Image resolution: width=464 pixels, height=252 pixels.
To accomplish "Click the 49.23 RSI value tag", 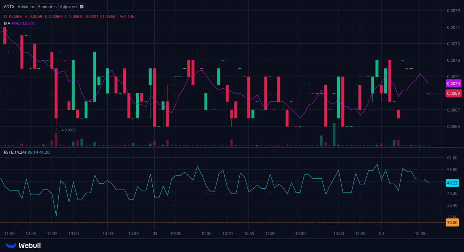I will (452, 183).
